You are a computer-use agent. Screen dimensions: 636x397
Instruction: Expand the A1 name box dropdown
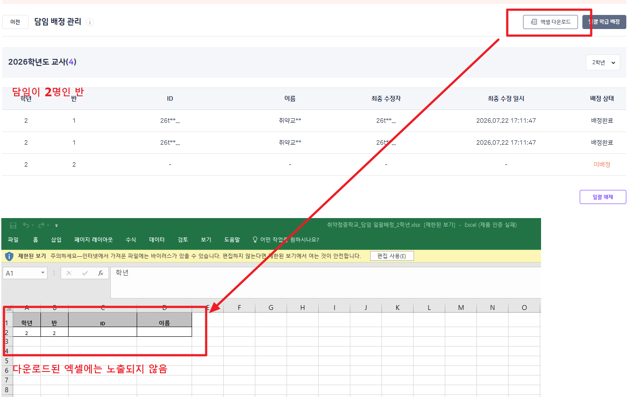click(x=43, y=273)
